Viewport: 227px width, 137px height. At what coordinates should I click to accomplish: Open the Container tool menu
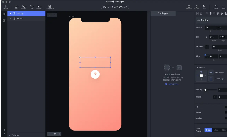click(x=39, y=7)
